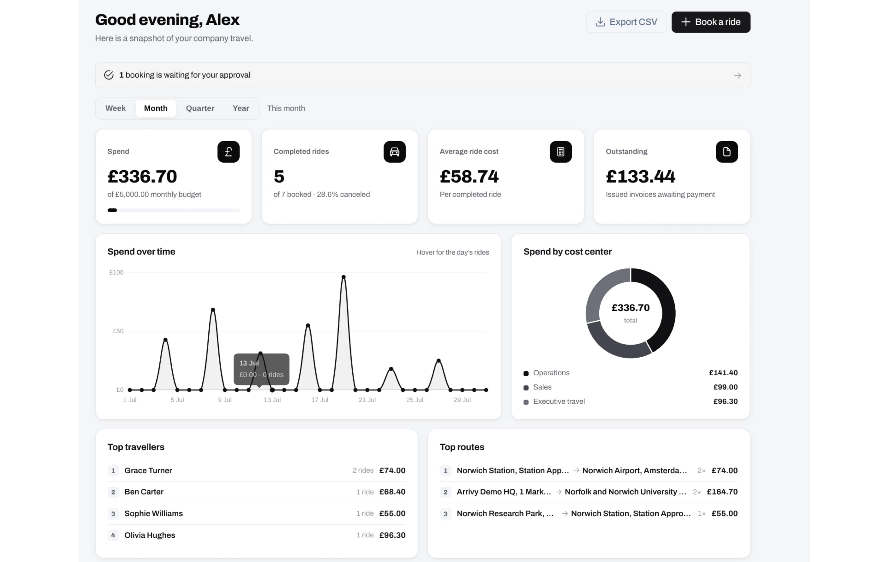Image resolution: width=889 pixels, height=562 pixels.
Task: Open the Norwich Station to Norwich Airport route
Action: tap(589, 470)
